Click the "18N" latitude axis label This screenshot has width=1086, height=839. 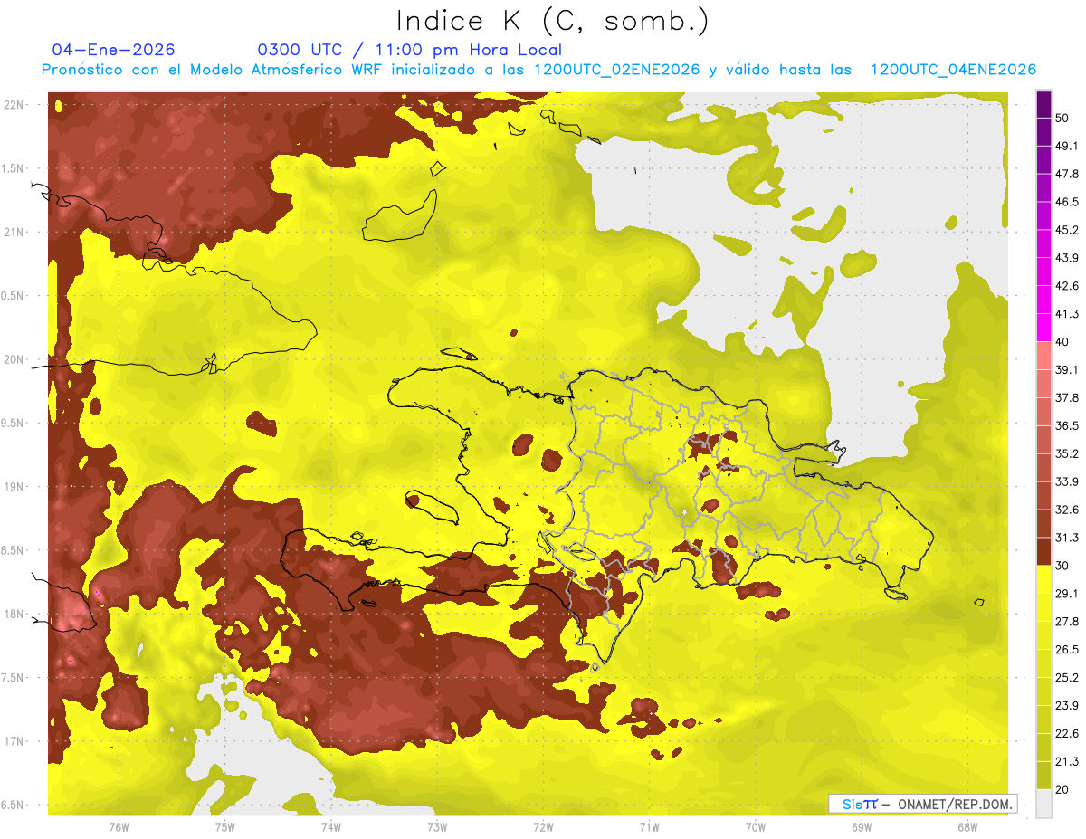point(13,615)
